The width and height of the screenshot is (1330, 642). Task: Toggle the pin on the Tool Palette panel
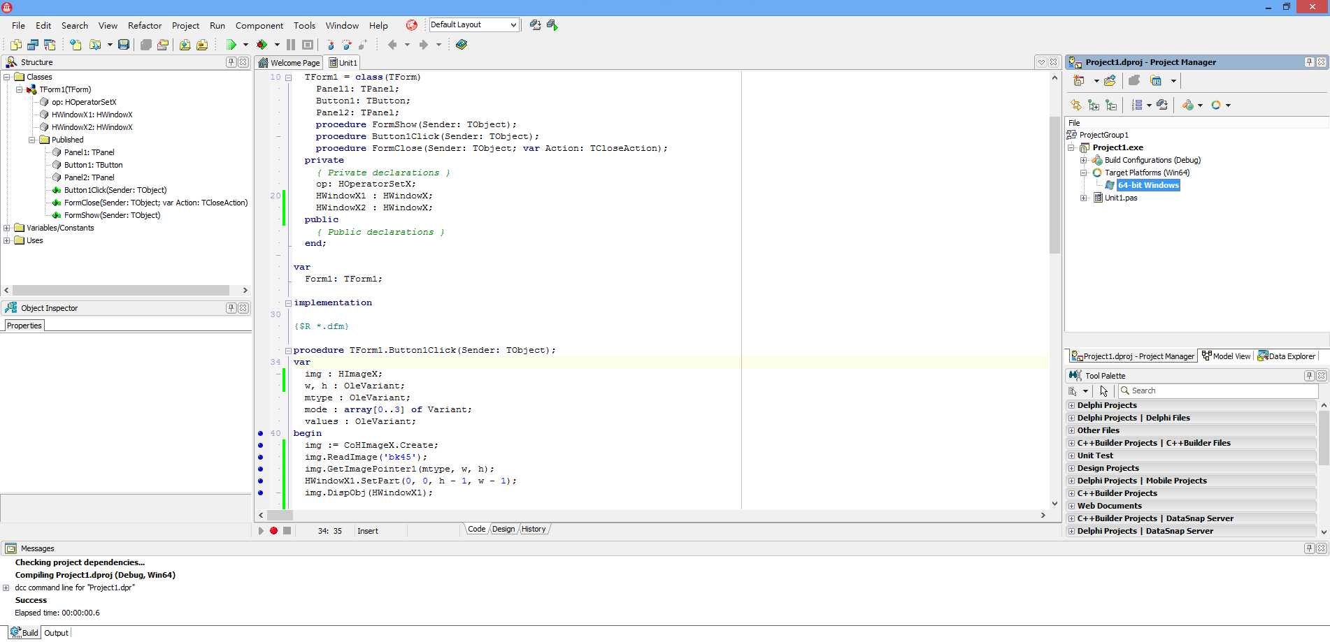1309,376
